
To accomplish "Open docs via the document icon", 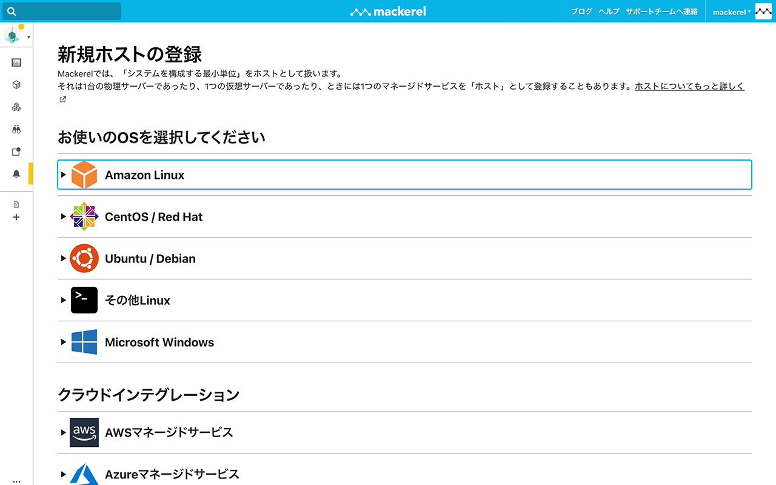I will tap(16, 203).
